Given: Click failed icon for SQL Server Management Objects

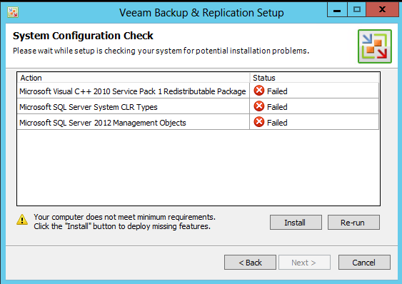Looking at the screenshot, I should pyautogui.click(x=259, y=122).
